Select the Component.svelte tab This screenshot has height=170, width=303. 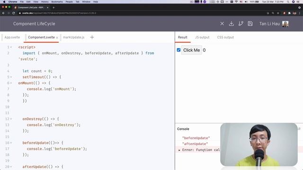pos(41,37)
